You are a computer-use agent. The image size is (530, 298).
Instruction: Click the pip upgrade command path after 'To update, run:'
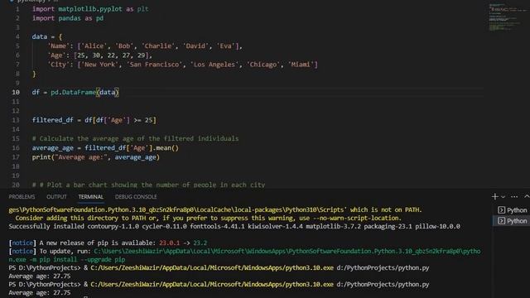287,252
